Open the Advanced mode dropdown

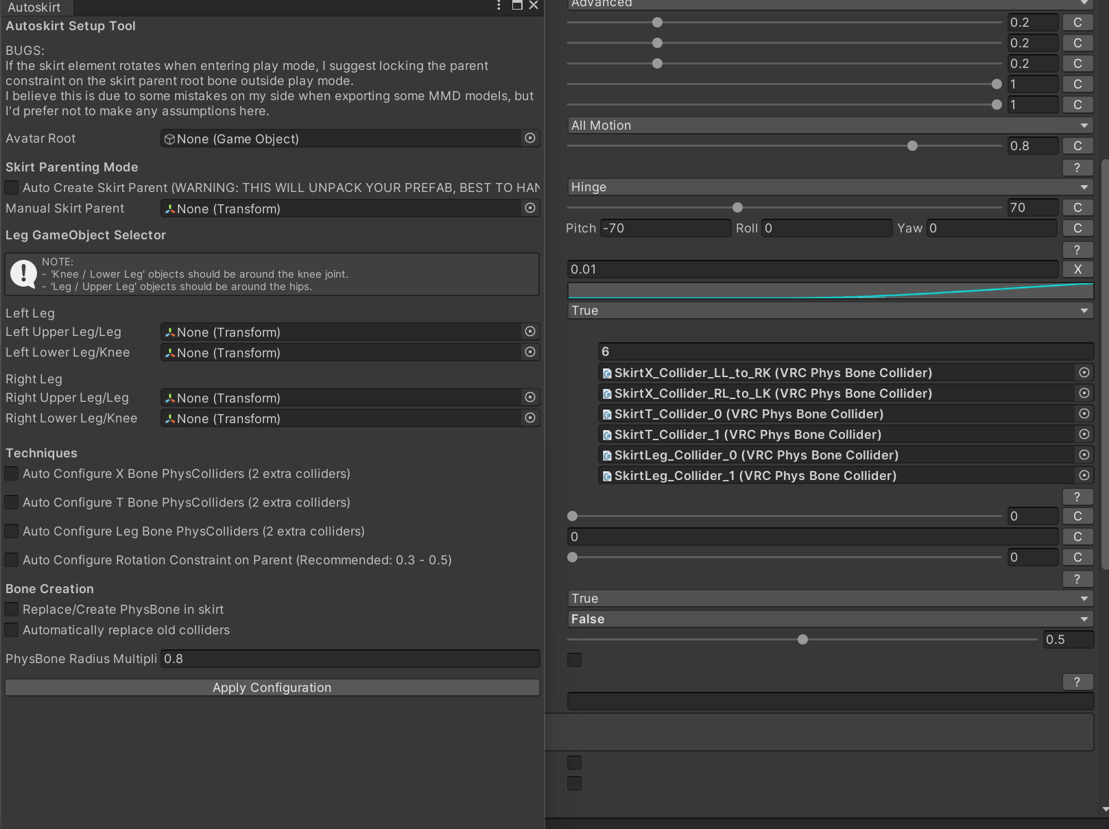(830, 3)
